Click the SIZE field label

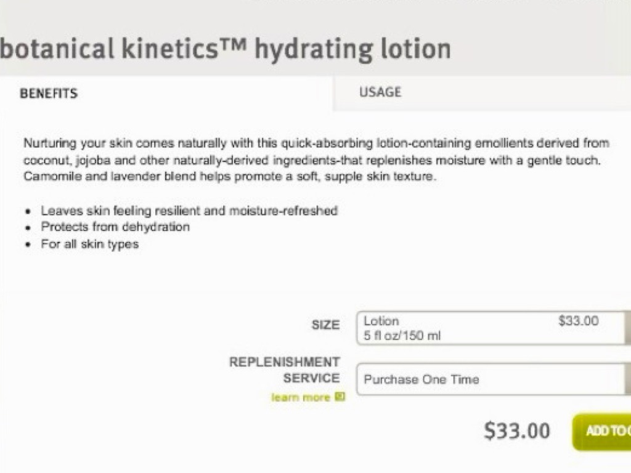click(325, 325)
